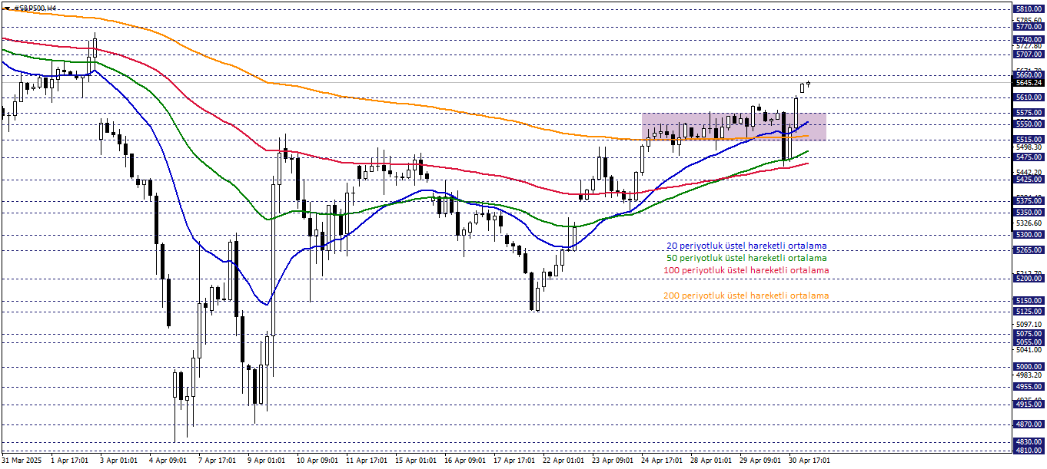Click the 5610.00 price level label

[1029, 97]
